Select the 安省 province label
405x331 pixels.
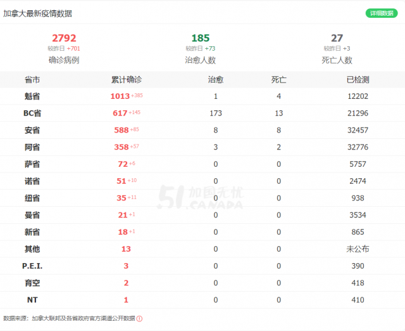point(32,130)
